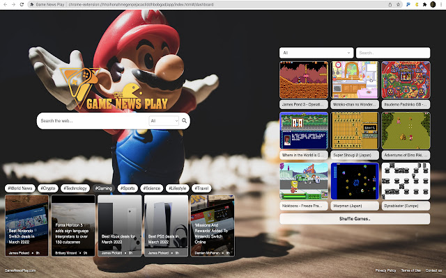The height and width of the screenshot is (278, 446).
Task: Click the share icon in address bar
Action: [390, 5]
